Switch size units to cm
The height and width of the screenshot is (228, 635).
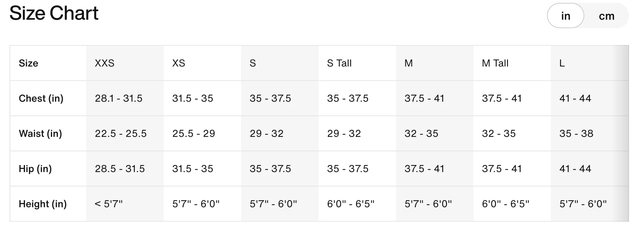(x=606, y=16)
